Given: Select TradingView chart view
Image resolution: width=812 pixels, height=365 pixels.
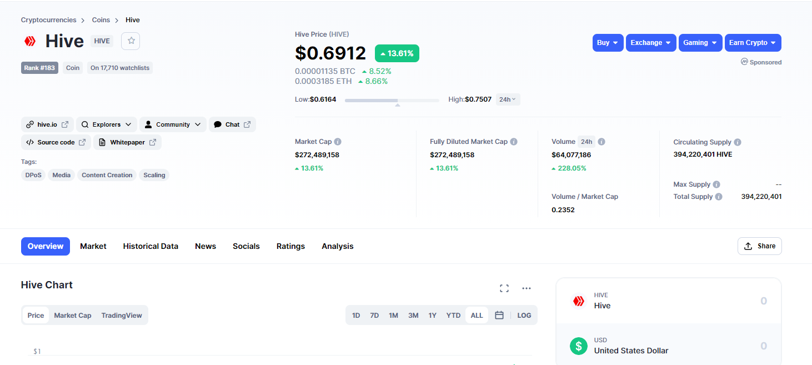Looking at the screenshot, I should [122, 315].
